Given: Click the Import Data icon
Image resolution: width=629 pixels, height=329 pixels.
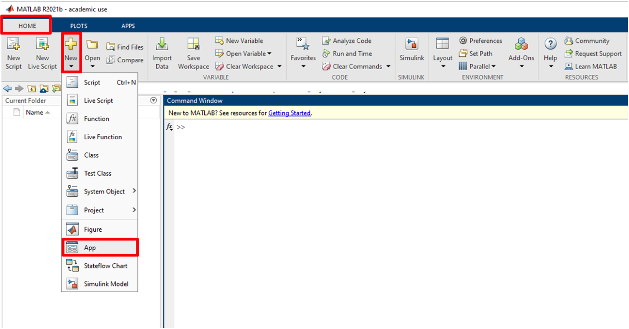Looking at the screenshot, I should pos(162,44).
